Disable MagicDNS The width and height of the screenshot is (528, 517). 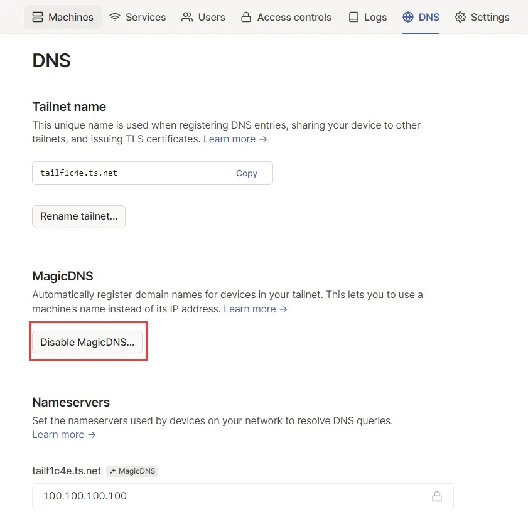pyautogui.click(x=87, y=342)
